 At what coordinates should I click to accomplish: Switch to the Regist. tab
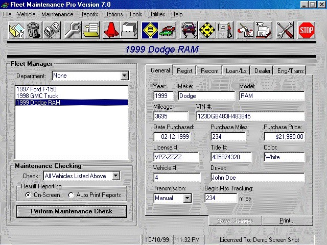pyautogui.click(x=185, y=71)
